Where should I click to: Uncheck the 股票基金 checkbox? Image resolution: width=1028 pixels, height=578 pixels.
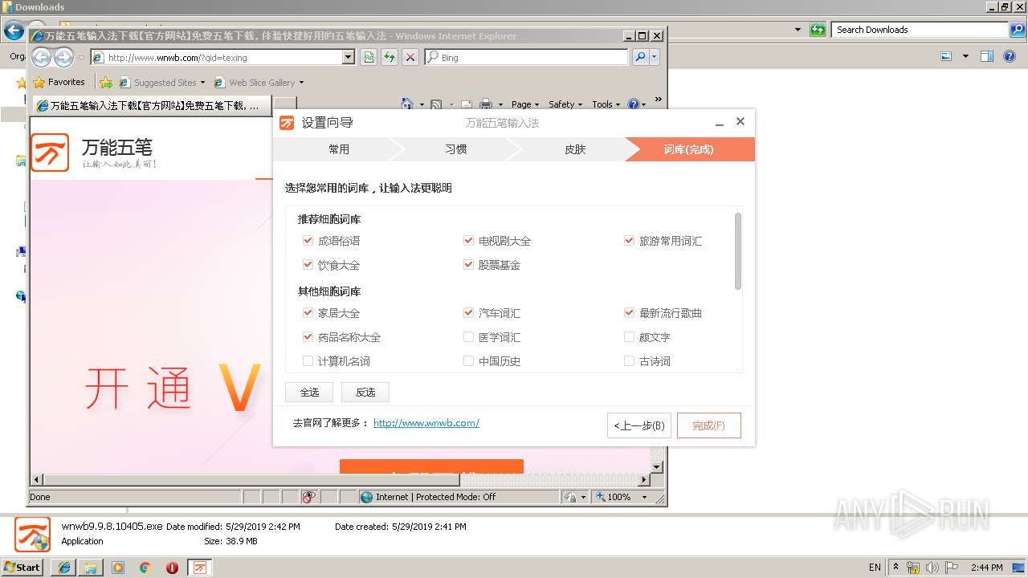[x=468, y=264]
